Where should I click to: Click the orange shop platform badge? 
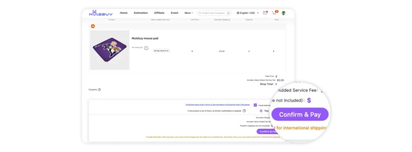pos(93,26)
